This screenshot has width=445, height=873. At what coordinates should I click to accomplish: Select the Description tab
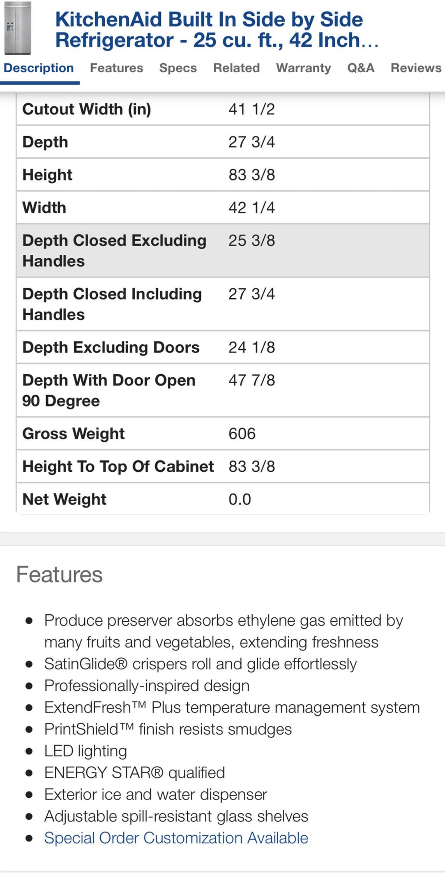pyautogui.click(x=39, y=68)
